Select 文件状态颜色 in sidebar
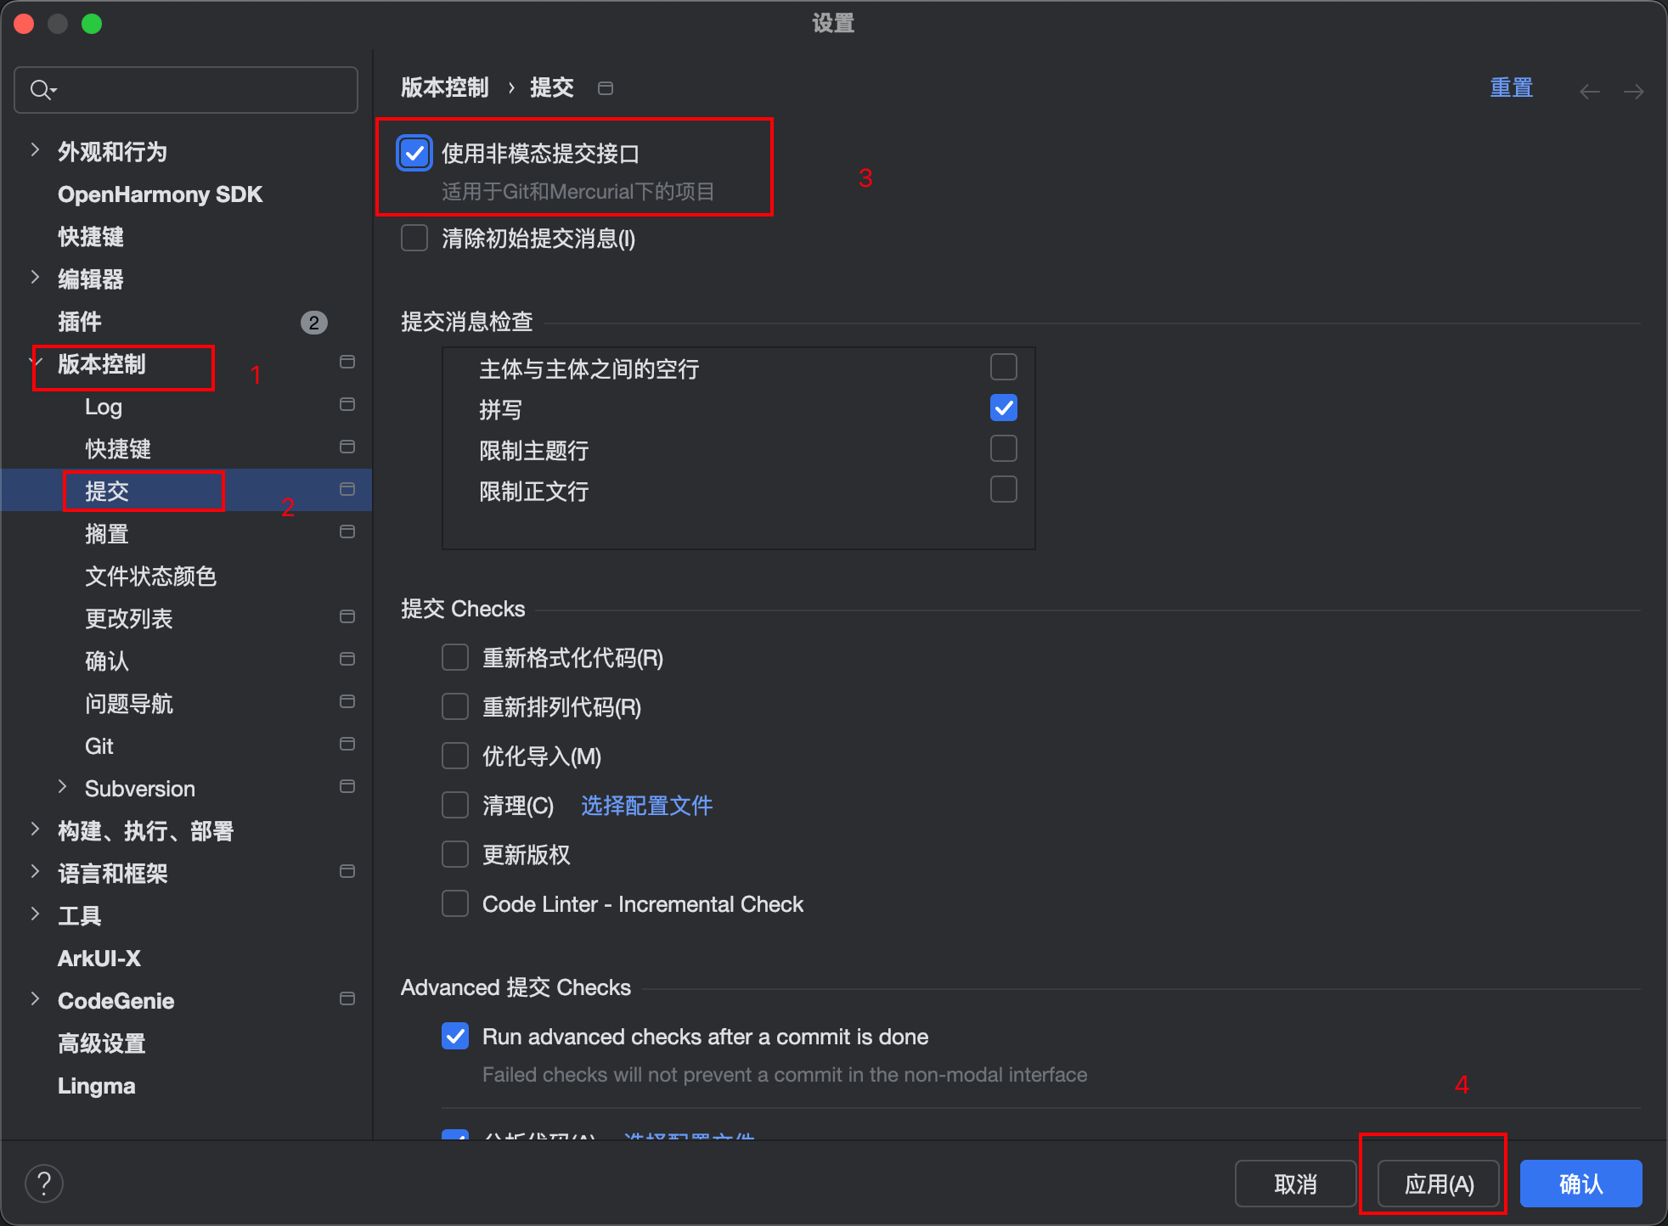The width and height of the screenshot is (1668, 1226). (x=150, y=576)
